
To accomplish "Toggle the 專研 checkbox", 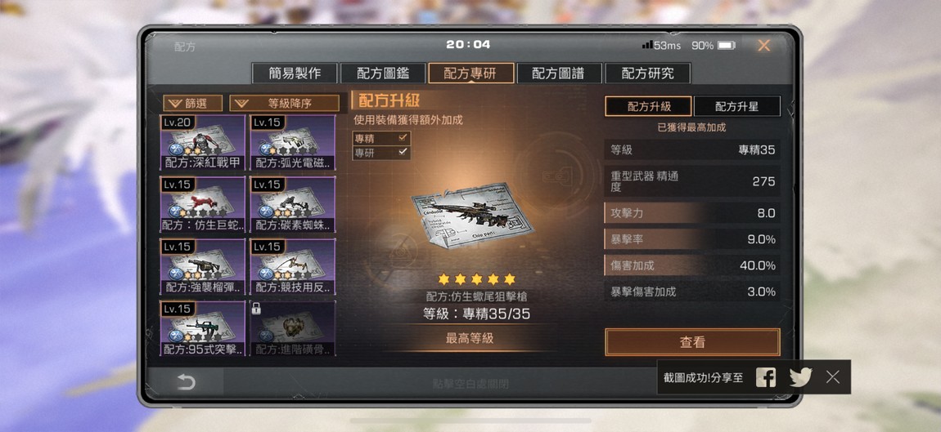I will coord(403,152).
